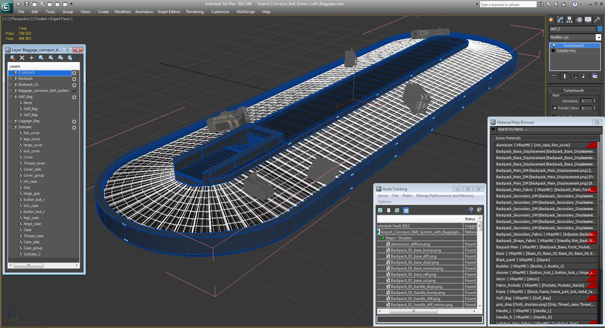
Task: Click Highlight Selected Objects' Layers icon
Action: point(51,58)
